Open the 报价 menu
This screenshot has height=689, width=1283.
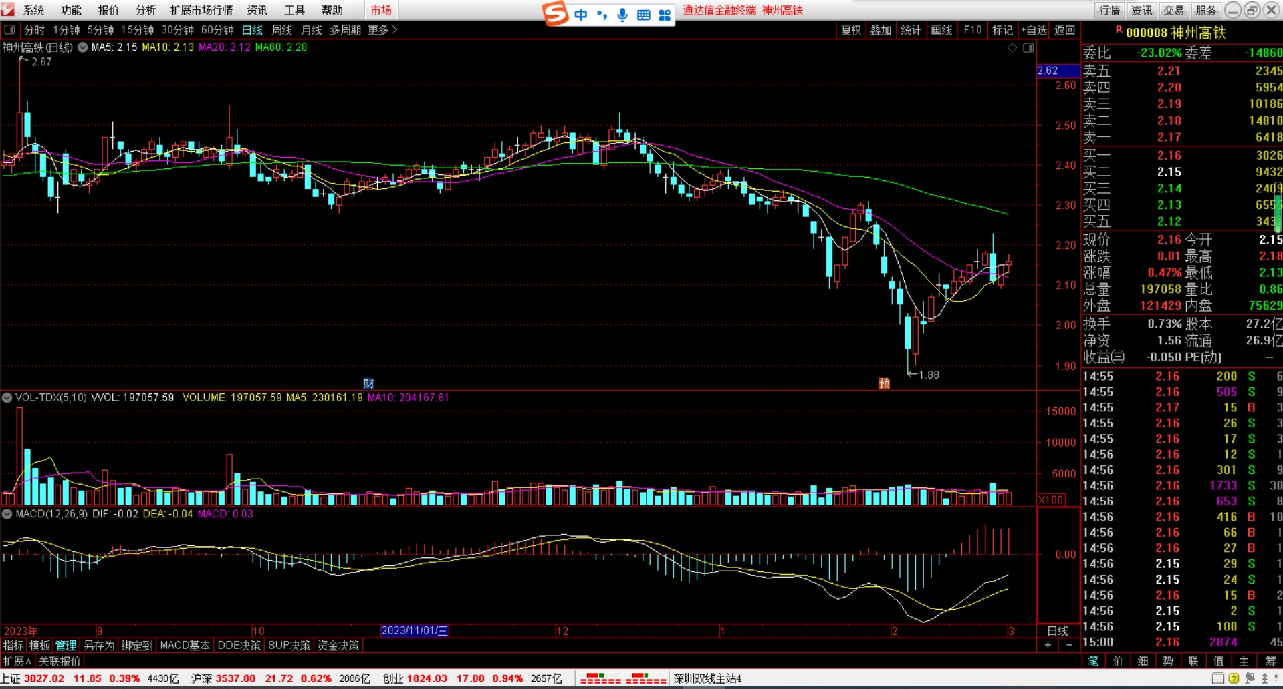(108, 10)
